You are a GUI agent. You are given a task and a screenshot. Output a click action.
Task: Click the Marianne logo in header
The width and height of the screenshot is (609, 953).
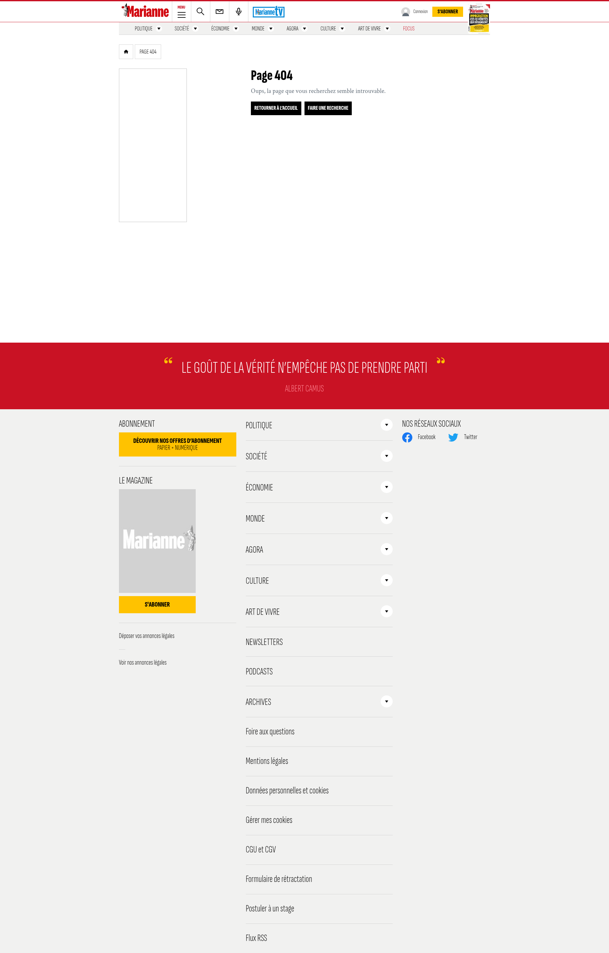pos(145,11)
